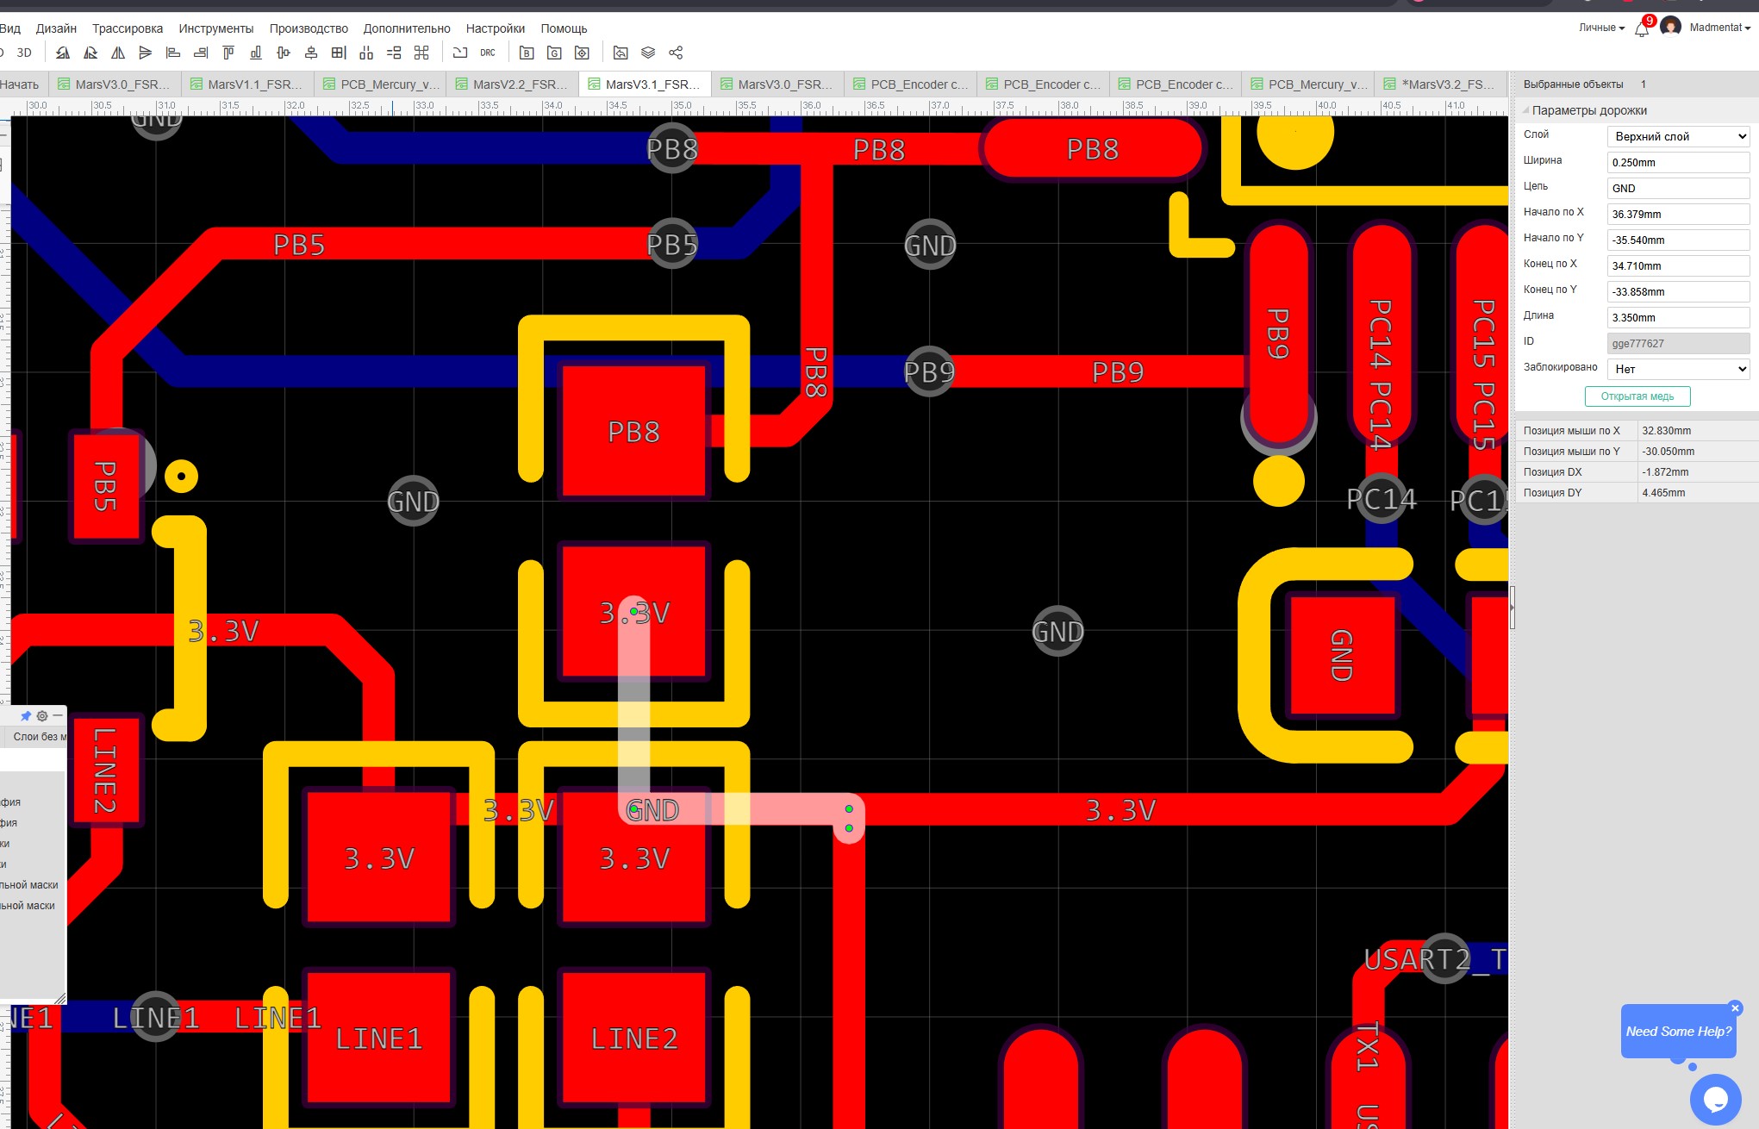Open the Дизайн menu
The width and height of the screenshot is (1759, 1129).
56,28
